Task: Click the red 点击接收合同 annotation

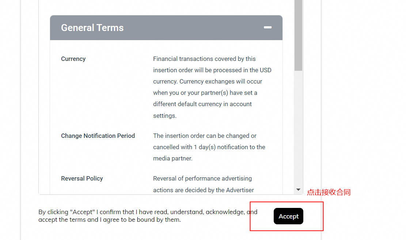Action: (329, 192)
